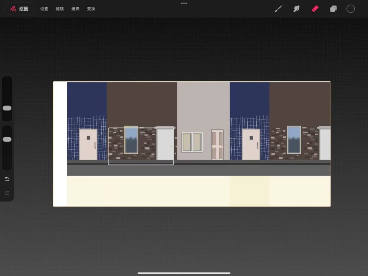This screenshot has width=368, height=276.
Task: Select the Smudge tool icon
Action: (296, 9)
